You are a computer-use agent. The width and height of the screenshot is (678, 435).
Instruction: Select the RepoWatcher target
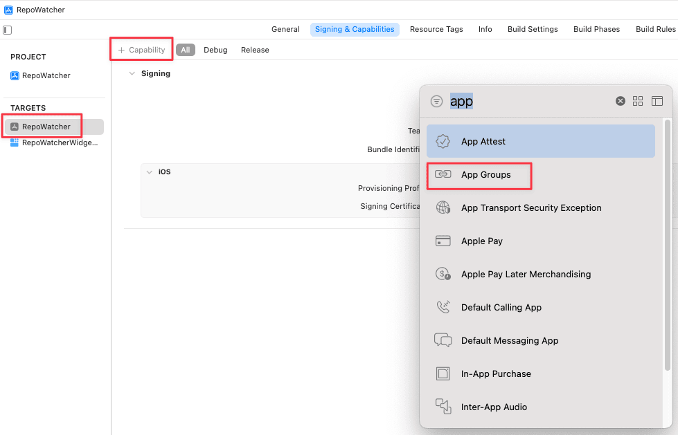pyautogui.click(x=55, y=127)
